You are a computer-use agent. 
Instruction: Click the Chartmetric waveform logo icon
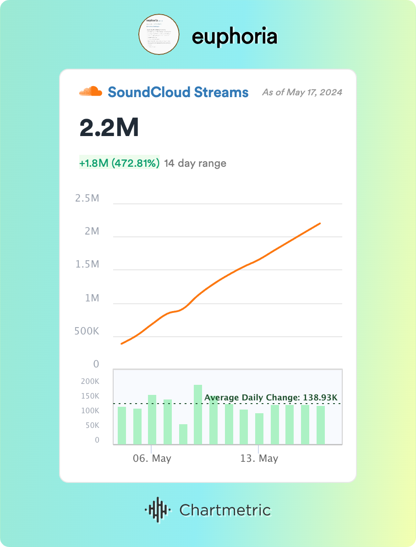pyautogui.click(x=158, y=510)
